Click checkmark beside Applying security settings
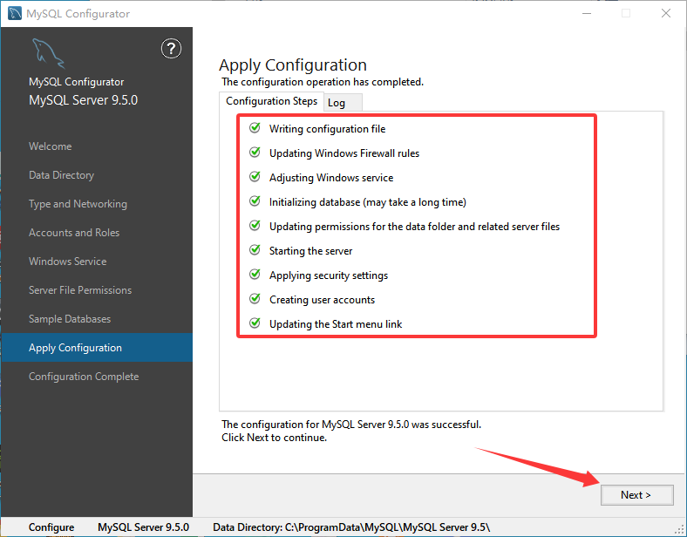 point(255,275)
